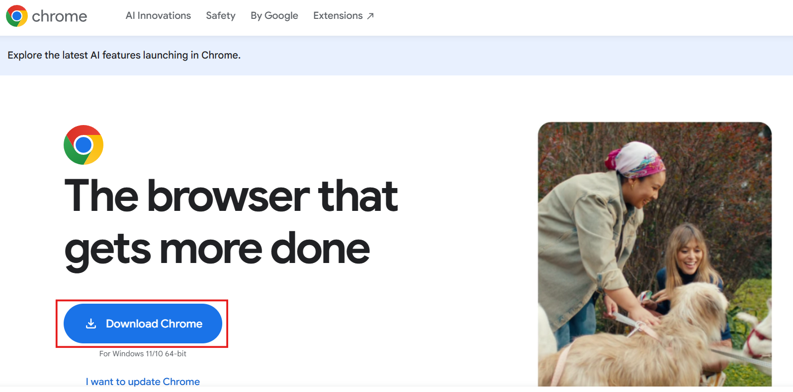This screenshot has width=793, height=392.
Task: Open the AI Innovations menu item
Action: [158, 15]
